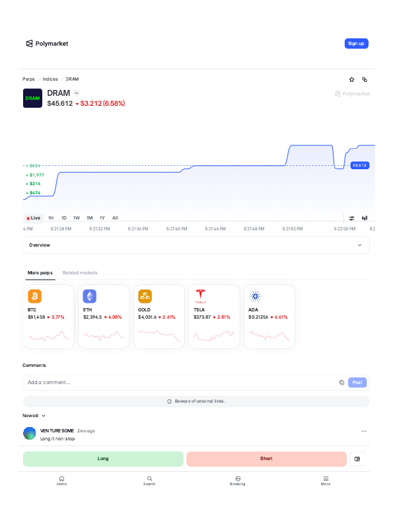The image size is (393, 509).
Task: Click the $3.212 (6.58%) change text
Action: [102, 104]
